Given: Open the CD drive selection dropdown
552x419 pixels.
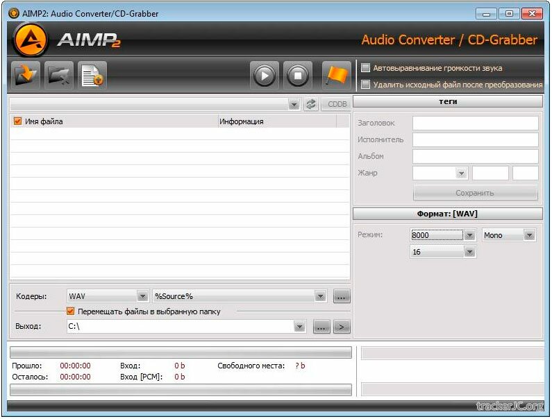Looking at the screenshot, I should (294, 104).
